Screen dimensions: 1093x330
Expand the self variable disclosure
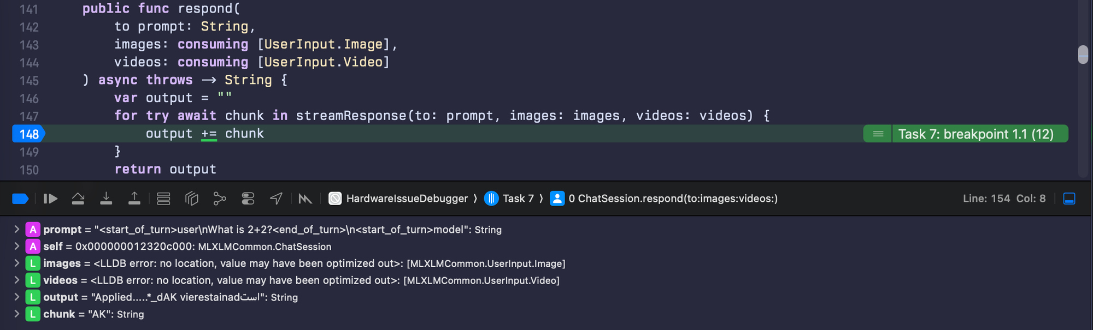click(x=16, y=247)
